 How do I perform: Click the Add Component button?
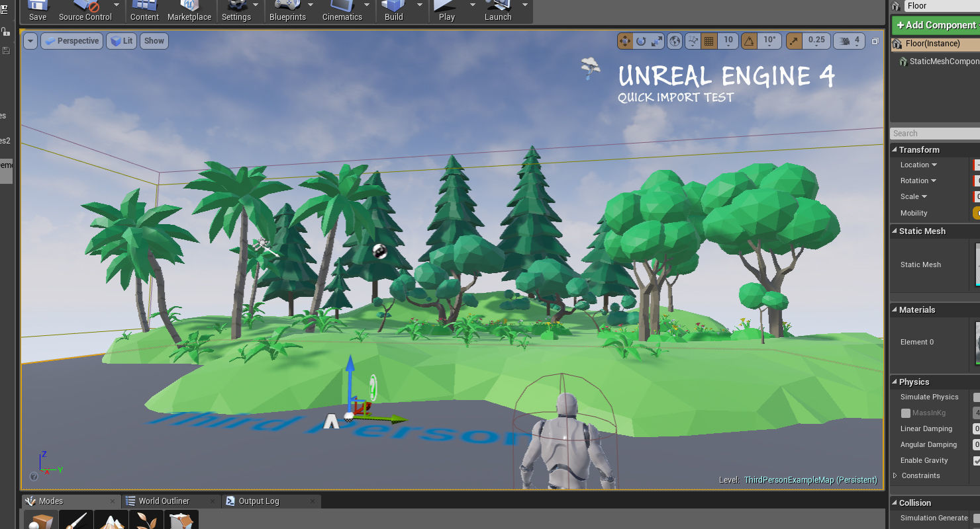click(936, 25)
